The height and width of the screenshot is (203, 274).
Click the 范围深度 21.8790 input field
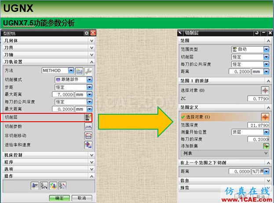click(258, 125)
